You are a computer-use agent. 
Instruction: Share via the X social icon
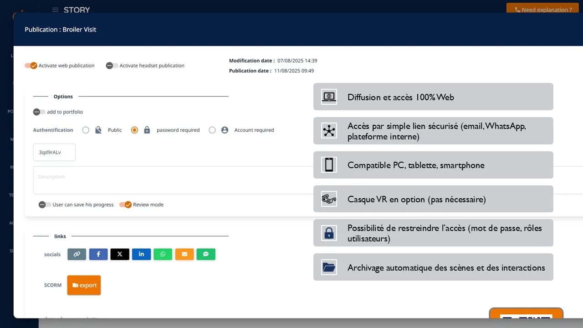(120, 254)
